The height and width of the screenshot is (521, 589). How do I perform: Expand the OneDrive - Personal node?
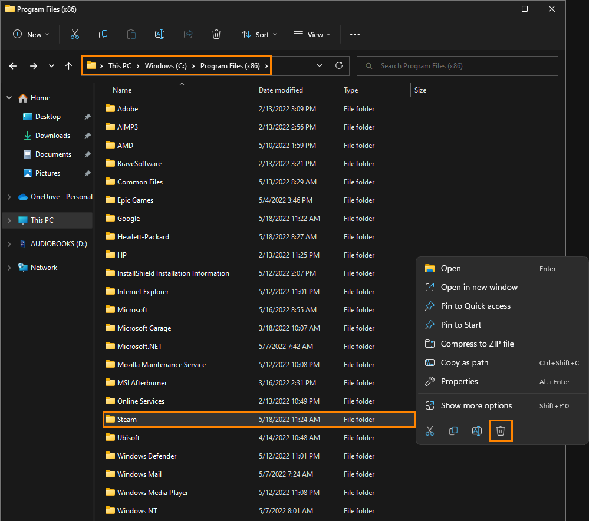click(9, 197)
